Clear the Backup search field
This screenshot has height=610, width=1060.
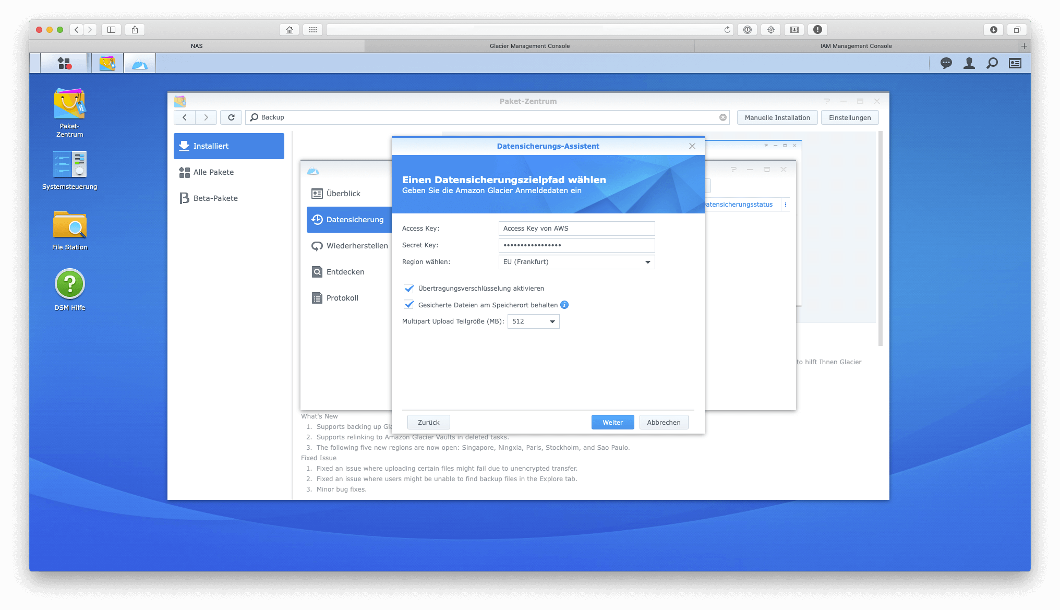click(723, 117)
